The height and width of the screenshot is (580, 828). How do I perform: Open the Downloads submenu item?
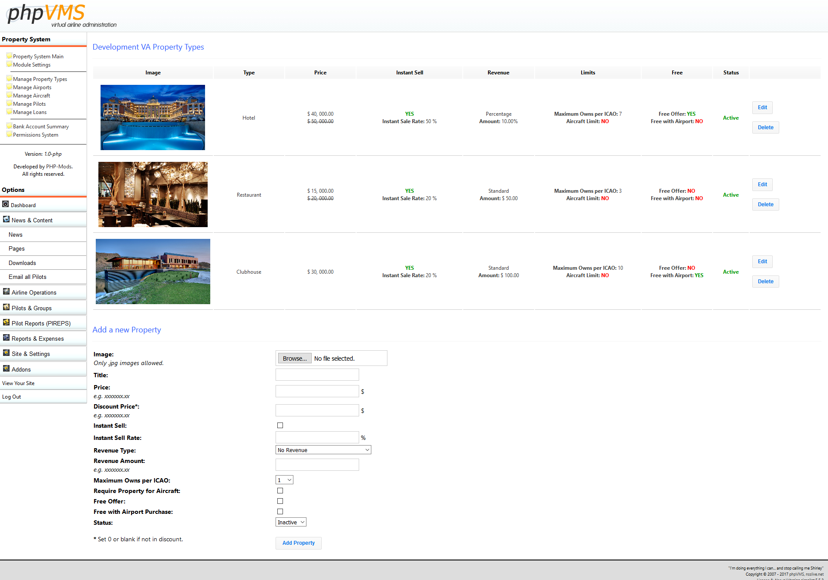(43, 263)
